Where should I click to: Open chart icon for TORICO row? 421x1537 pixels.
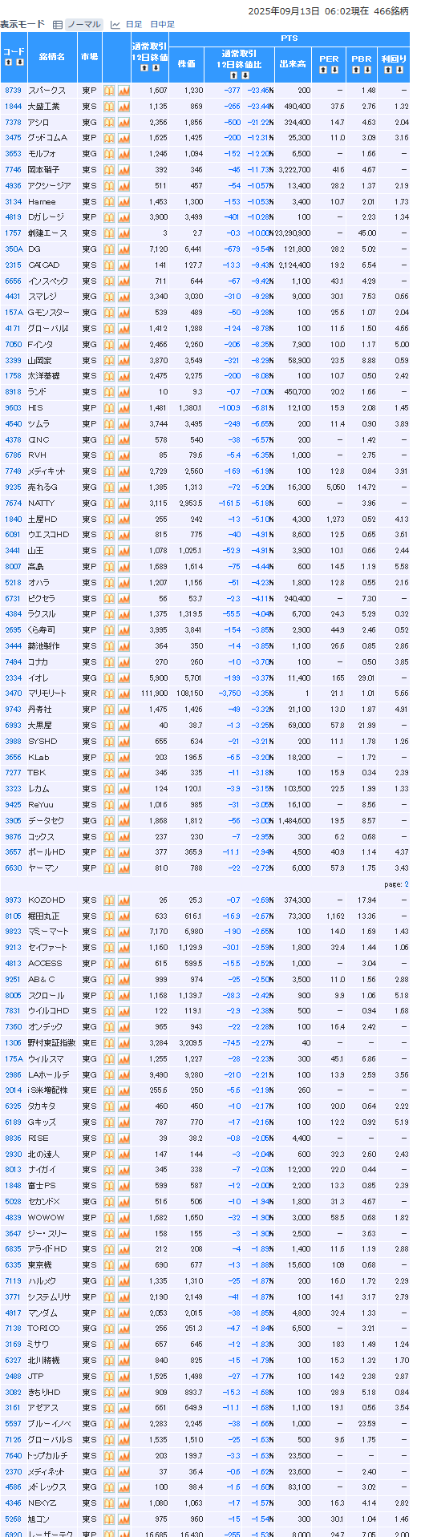[123, 1329]
